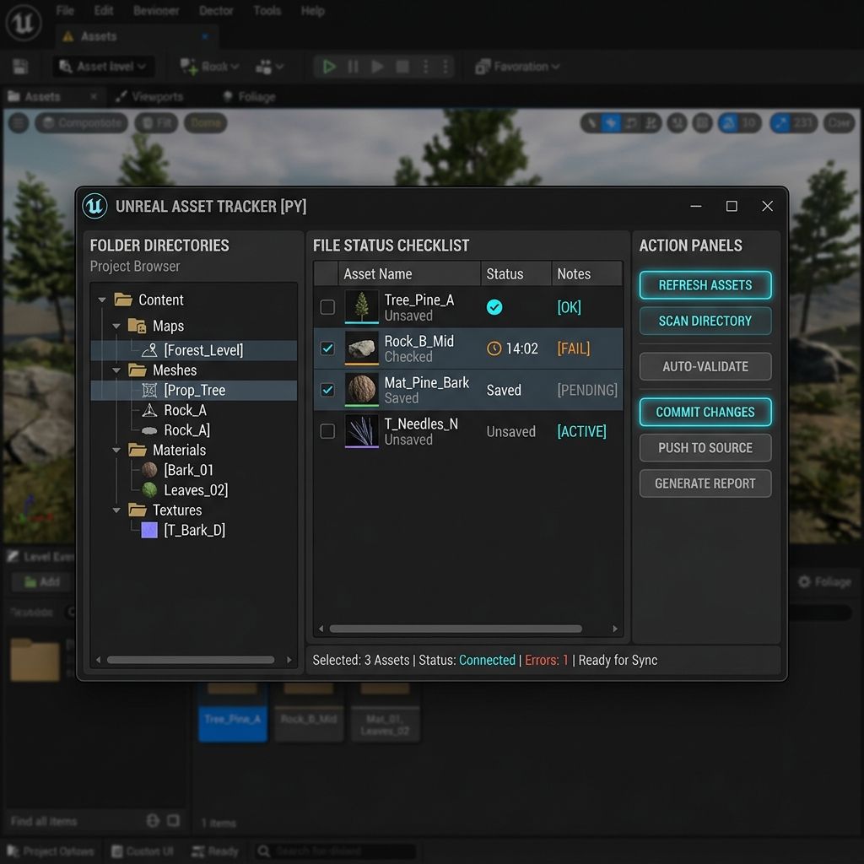Click the Textures folder icon

[x=138, y=510]
